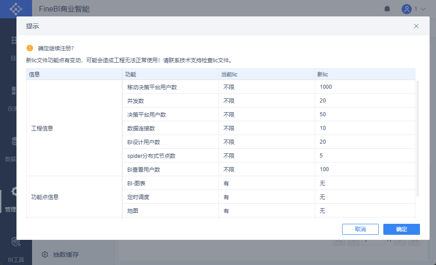
Task: Select the spider分布式节点数 row
Action: [151, 156]
